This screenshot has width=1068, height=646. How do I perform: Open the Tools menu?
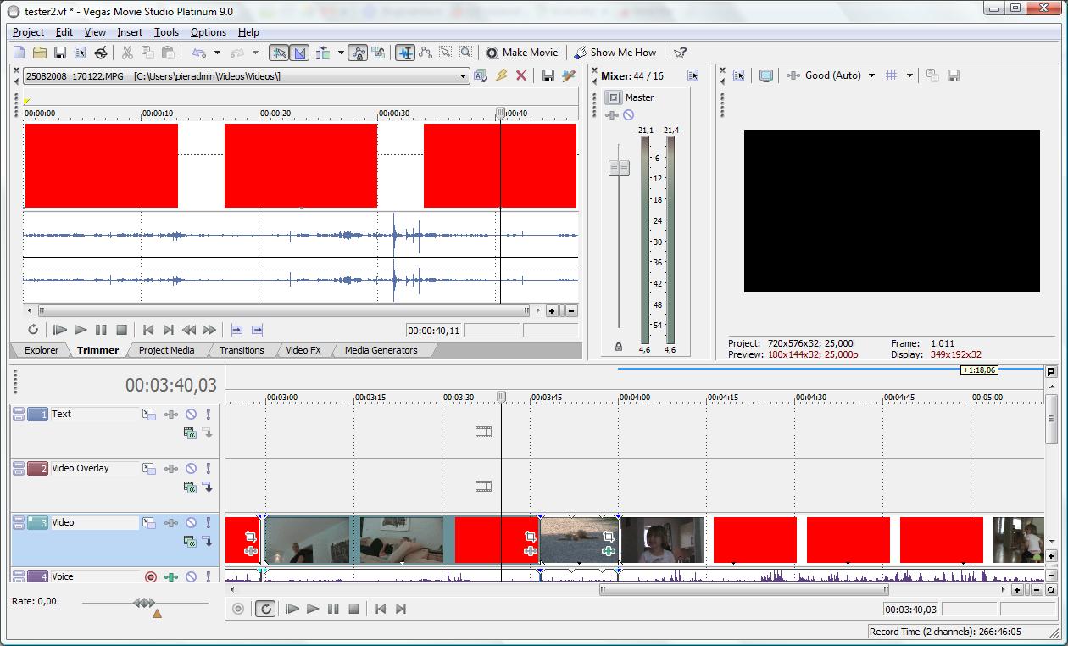(166, 32)
